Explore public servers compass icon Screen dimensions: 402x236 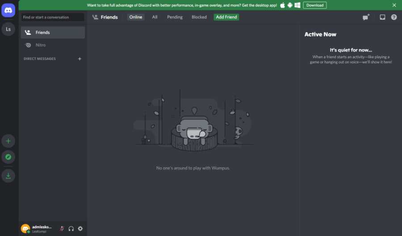tap(8, 157)
